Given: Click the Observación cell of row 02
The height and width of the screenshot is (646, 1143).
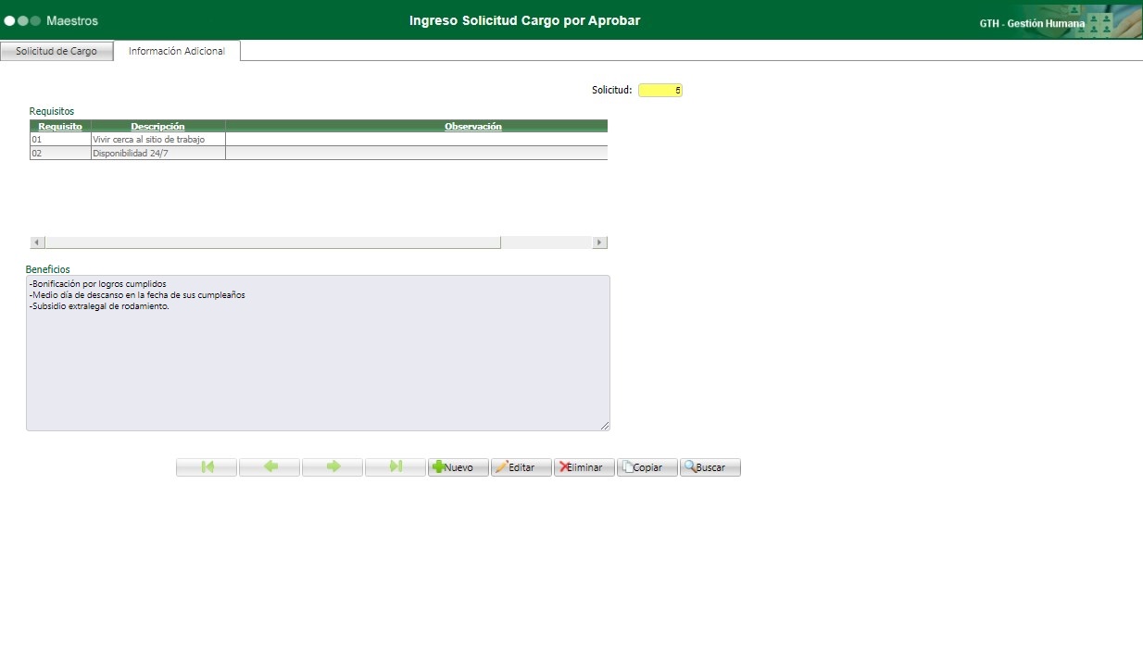Looking at the screenshot, I should coord(417,154).
